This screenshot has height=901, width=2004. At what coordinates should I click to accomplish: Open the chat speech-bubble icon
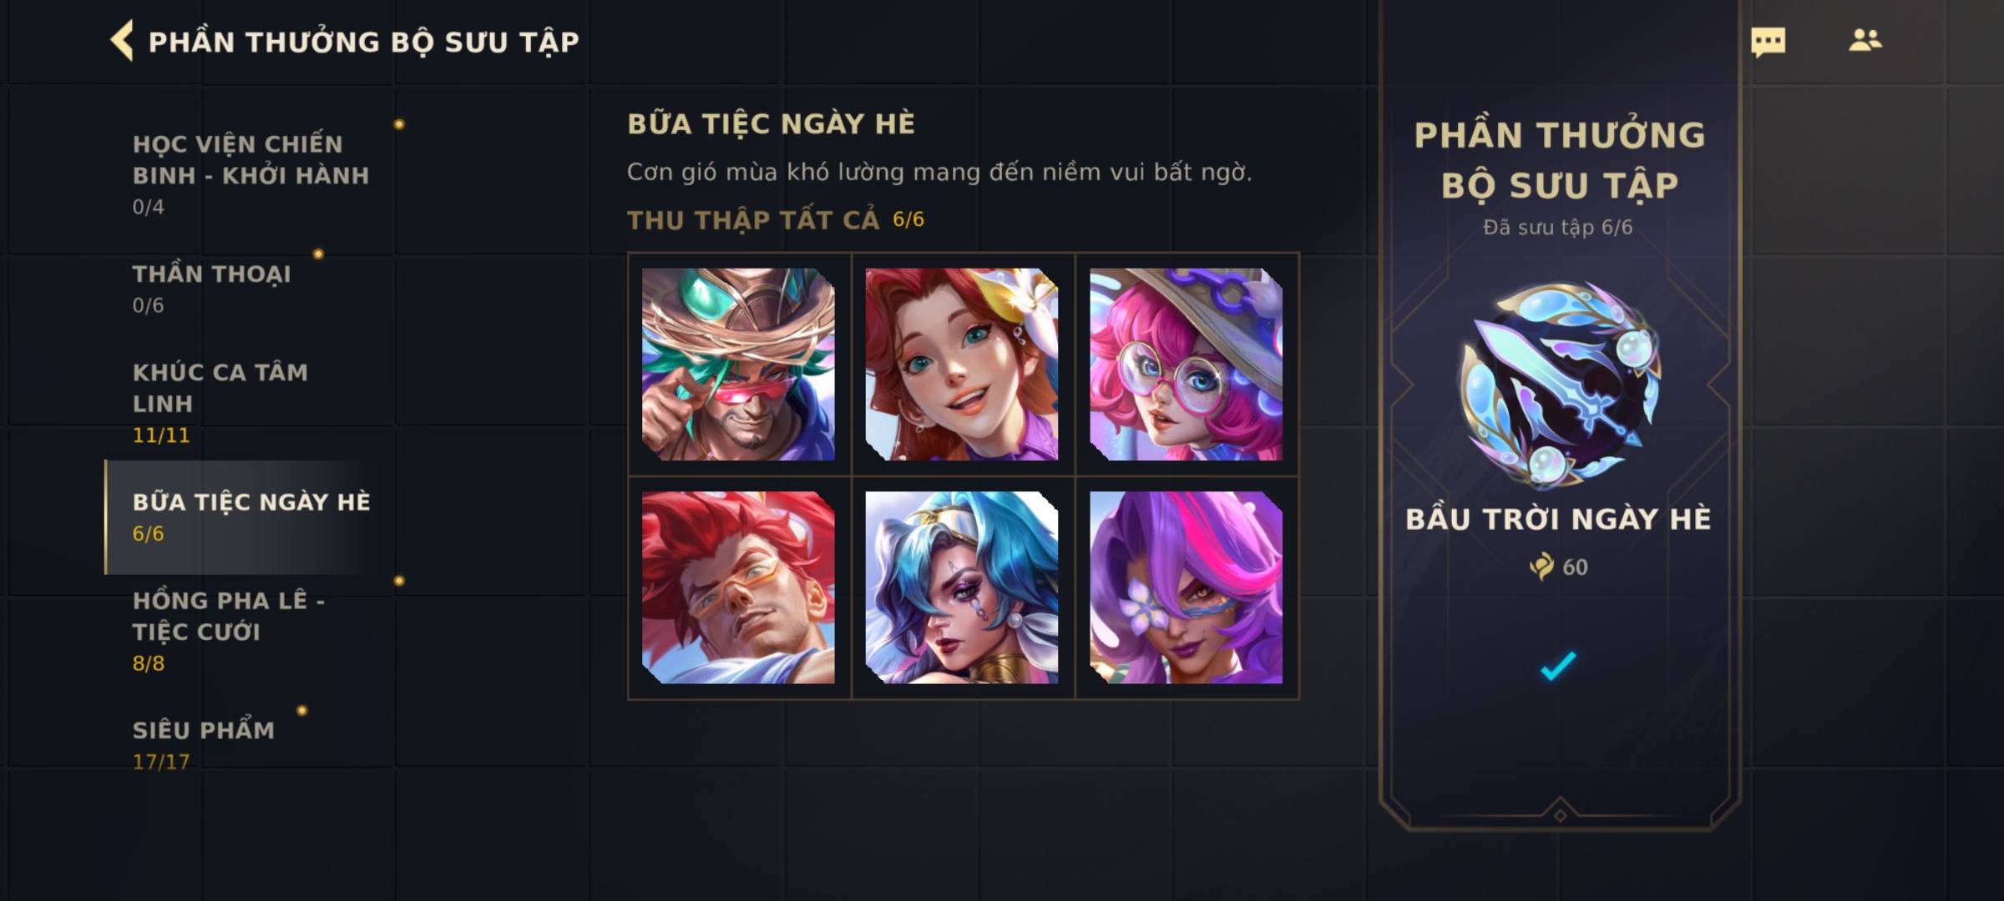pyautogui.click(x=1768, y=42)
